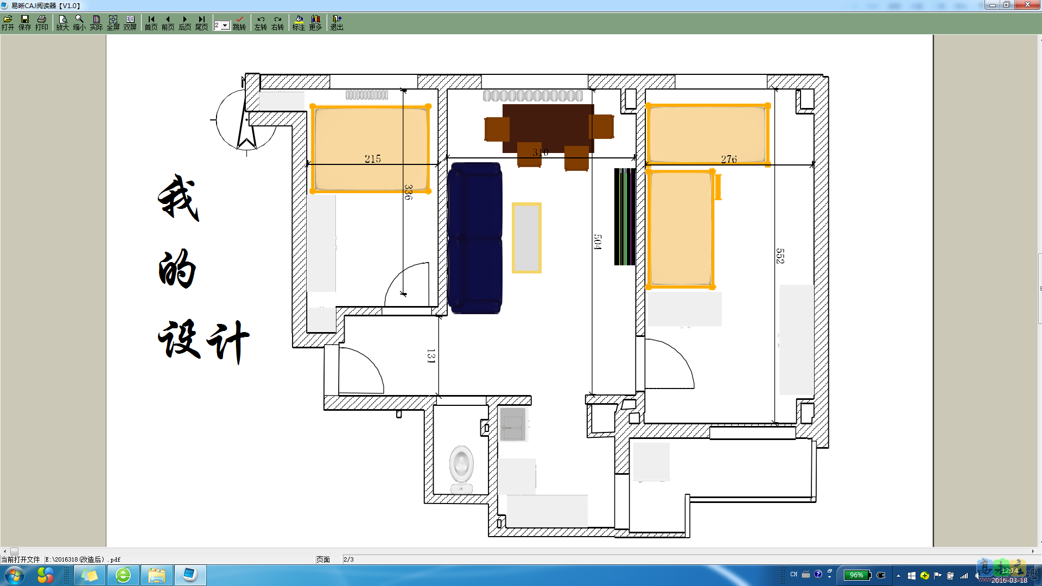Click the green plus shield tray icon
This screenshot has width=1042, height=586.
tap(925, 576)
